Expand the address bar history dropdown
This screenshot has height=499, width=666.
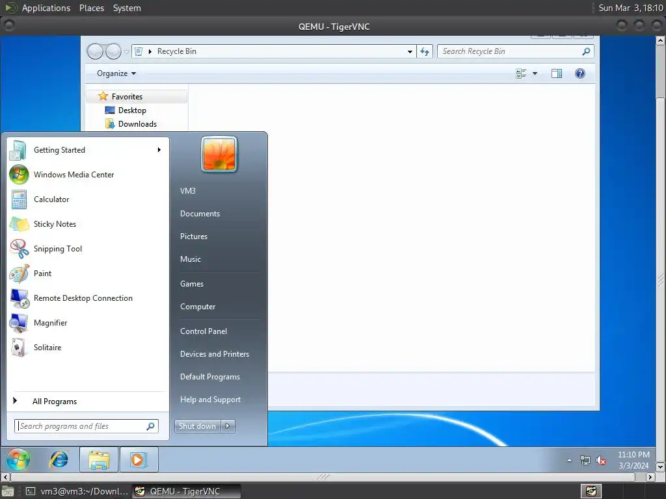coord(410,51)
